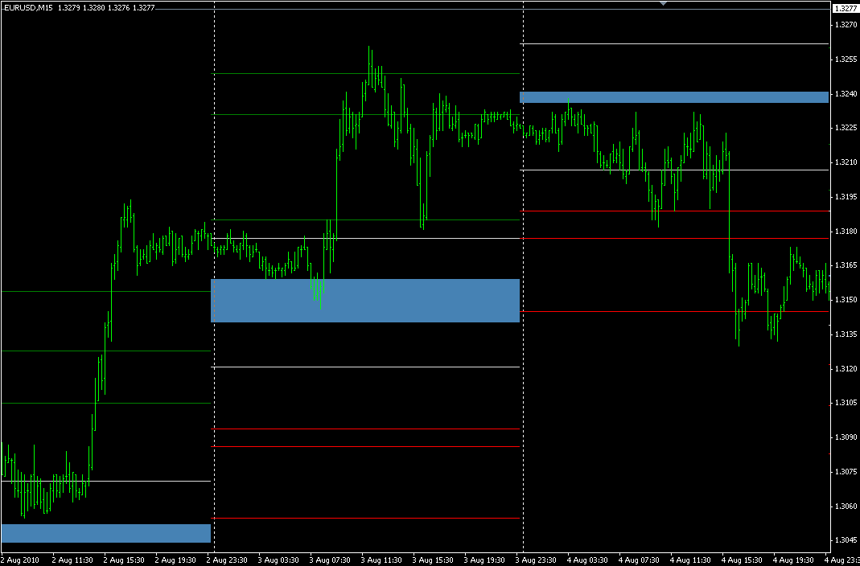
Task: Select the large blue rectangle zone
Action: point(364,301)
